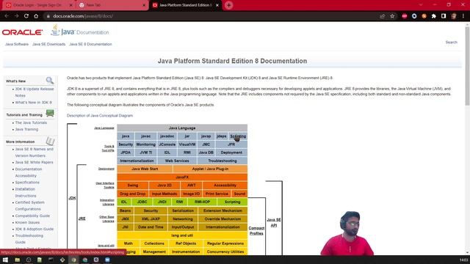The width and height of the screenshot is (470, 264).
Task: Open JDK 8 Adoption Guide link
Action: pos(35,229)
